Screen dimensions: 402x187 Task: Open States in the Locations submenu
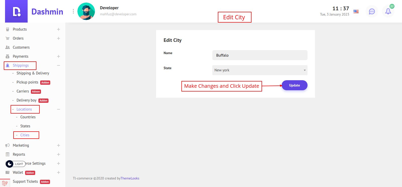click(x=25, y=126)
